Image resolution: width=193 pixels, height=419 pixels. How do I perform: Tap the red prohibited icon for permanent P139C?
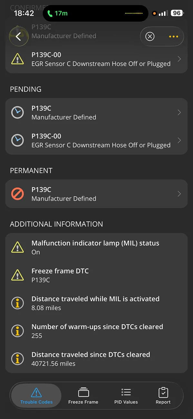(x=17, y=194)
